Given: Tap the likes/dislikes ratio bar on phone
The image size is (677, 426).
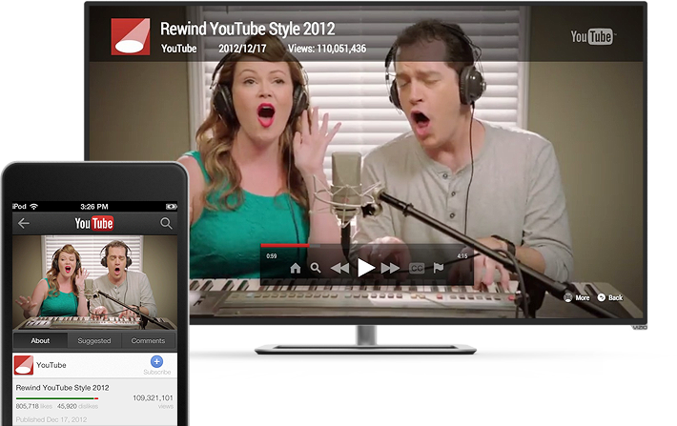Looking at the screenshot, I should tap(57, 398).
